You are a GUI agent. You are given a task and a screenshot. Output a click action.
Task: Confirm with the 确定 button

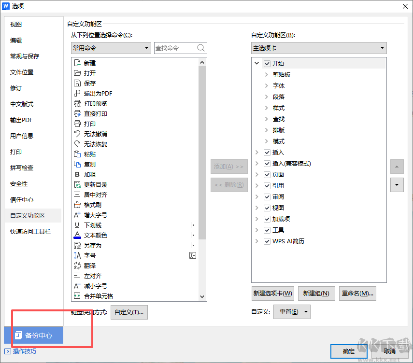pyautogui.click(x=349, y=351)
